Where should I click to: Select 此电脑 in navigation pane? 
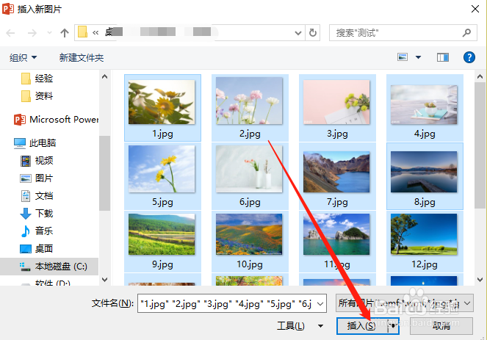pos(35,143)
